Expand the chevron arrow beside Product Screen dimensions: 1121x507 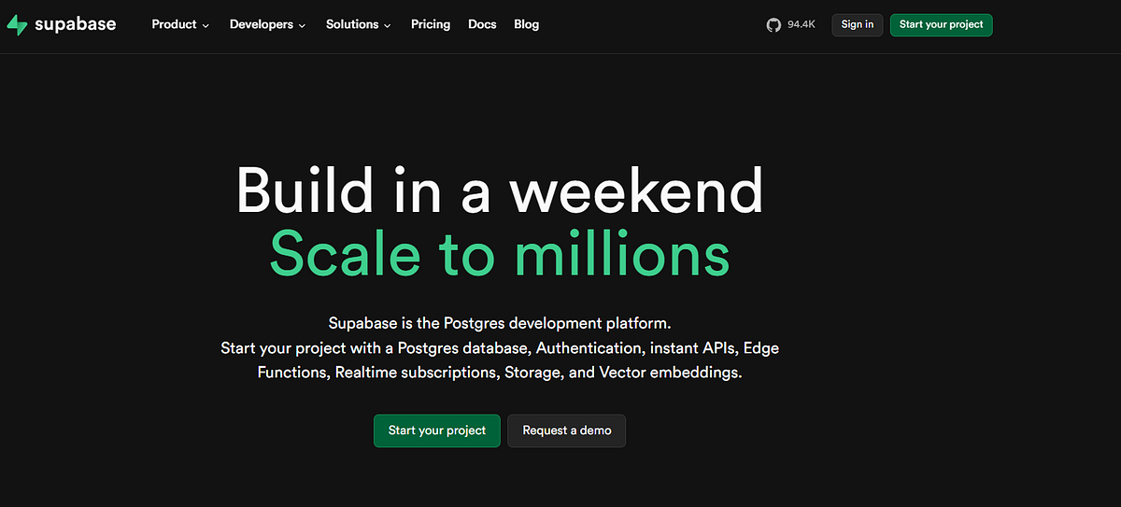point(206,25)
